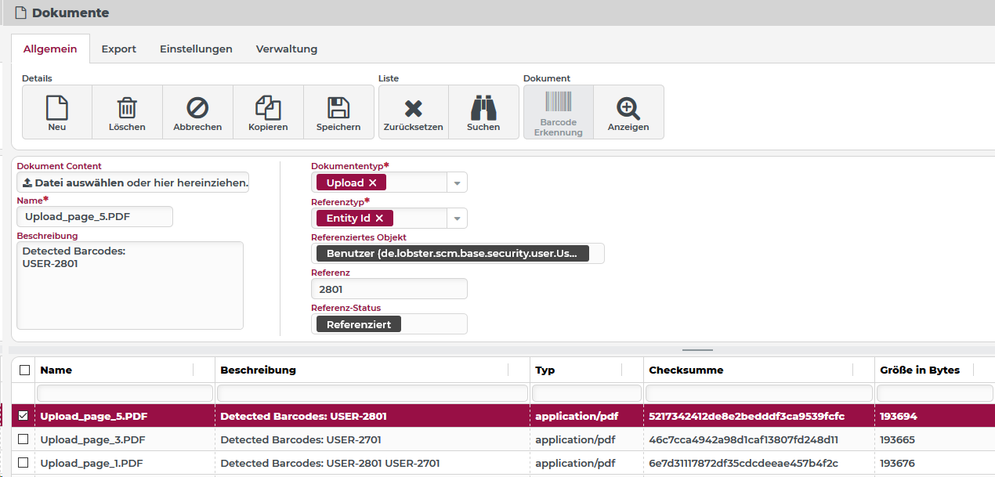Click the Abbrechen cancel icon
Screen dimensions: 995x477
[x=197, y=107]
